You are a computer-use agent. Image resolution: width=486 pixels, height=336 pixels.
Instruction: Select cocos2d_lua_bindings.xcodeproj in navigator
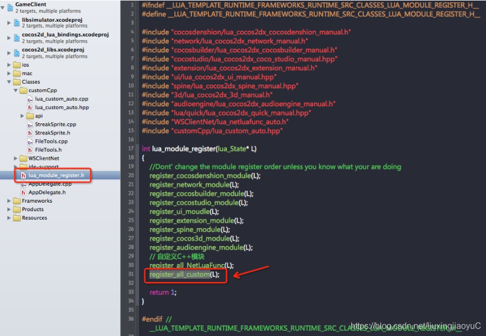pyautogui.click(x=66, y=35)
